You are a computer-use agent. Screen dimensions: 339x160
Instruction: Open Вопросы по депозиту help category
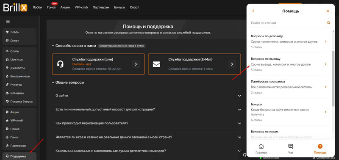[289, 41]
